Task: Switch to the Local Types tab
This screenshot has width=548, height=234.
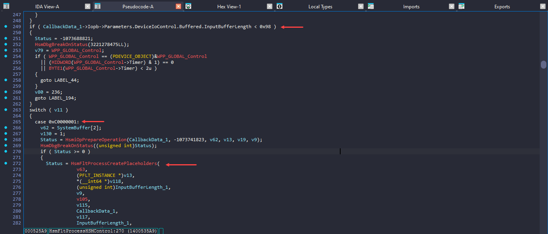Action: 320,7
